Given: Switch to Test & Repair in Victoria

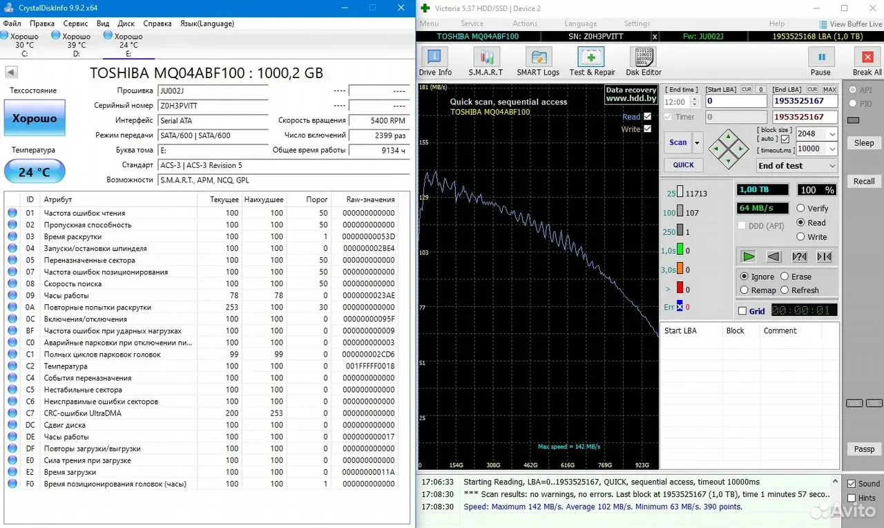Looking at the screenshot, I should point(592,62).
